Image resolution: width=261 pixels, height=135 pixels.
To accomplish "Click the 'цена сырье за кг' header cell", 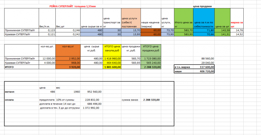I will (91, 18).
